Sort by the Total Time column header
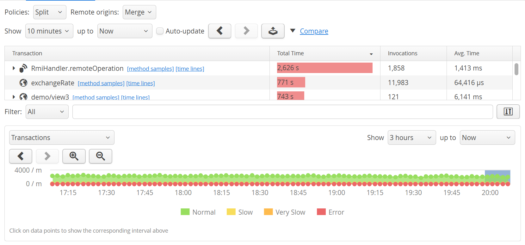The height and width of the screenshot is (245, 525). click(x=325, y=53)
